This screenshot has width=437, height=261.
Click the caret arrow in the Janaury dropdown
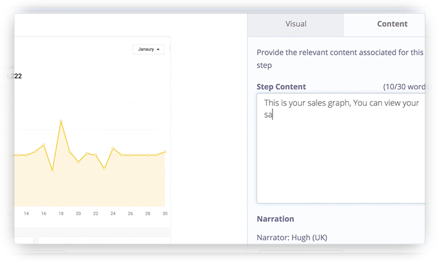159,50
